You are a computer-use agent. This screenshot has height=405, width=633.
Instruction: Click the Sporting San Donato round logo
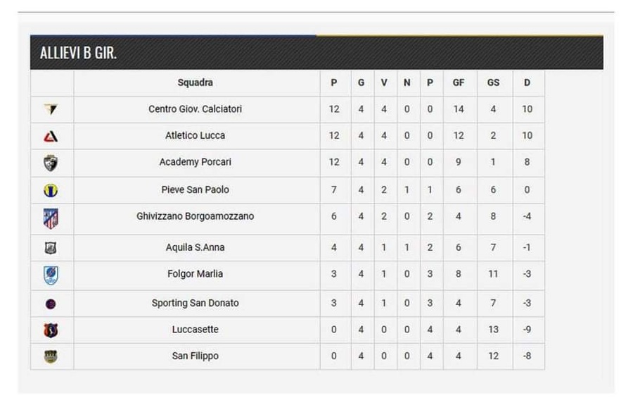pos(51,304)
